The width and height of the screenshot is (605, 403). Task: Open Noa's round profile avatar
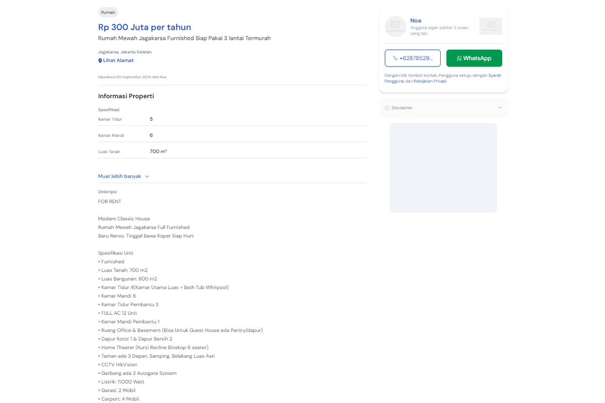[x=395, y=26]
